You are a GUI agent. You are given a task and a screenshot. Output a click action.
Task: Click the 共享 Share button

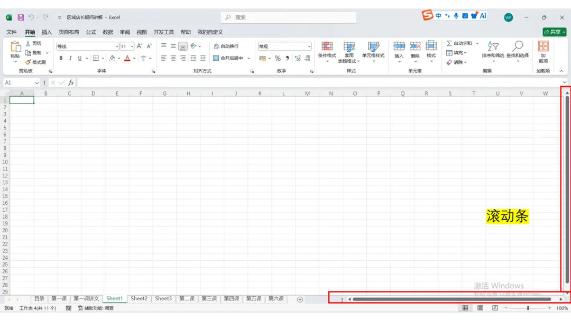(x=554, y=32)
